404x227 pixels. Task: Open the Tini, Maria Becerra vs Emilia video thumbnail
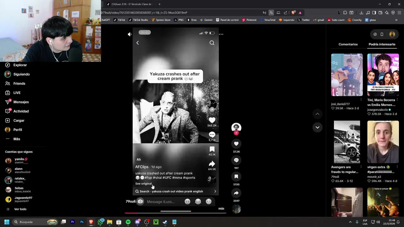(383, 75)
